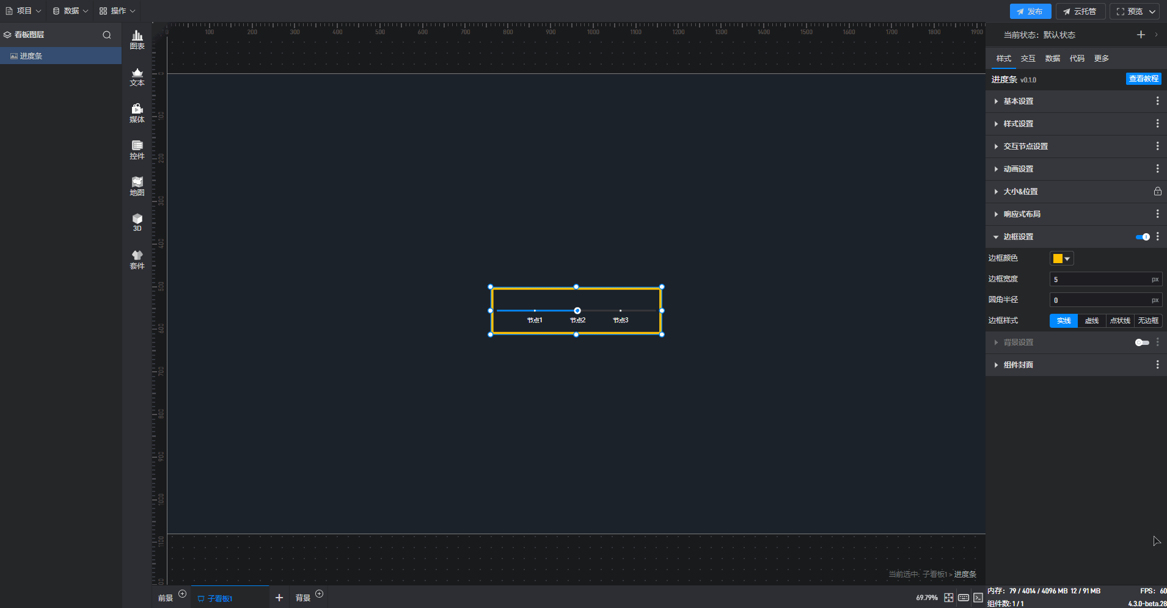The width and height of the screenshot is (1167, 608).
Task: Open the 控件 (controls) component library
Action: pyautogui.click(x=137, y=150)
